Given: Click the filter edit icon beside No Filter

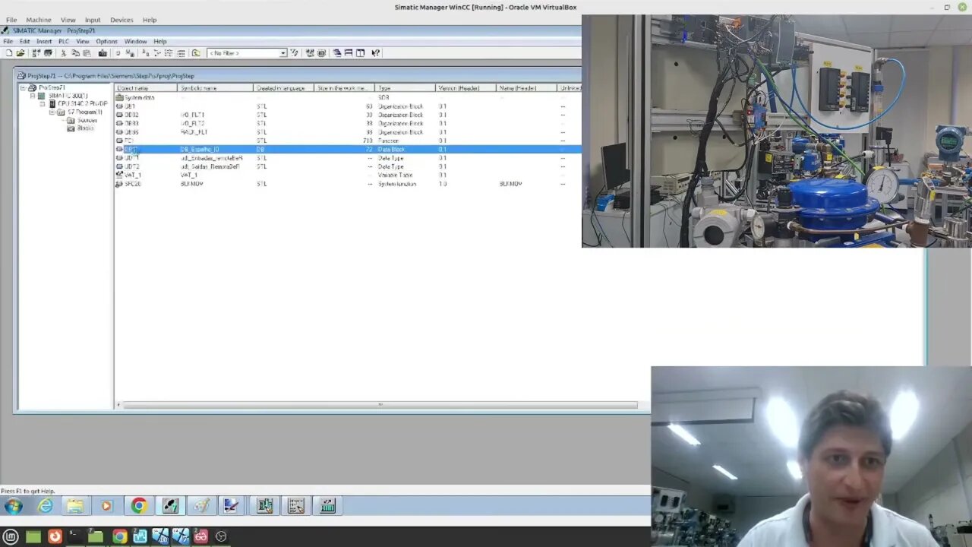Looking at the screenshot, I should tap(295, 53).
